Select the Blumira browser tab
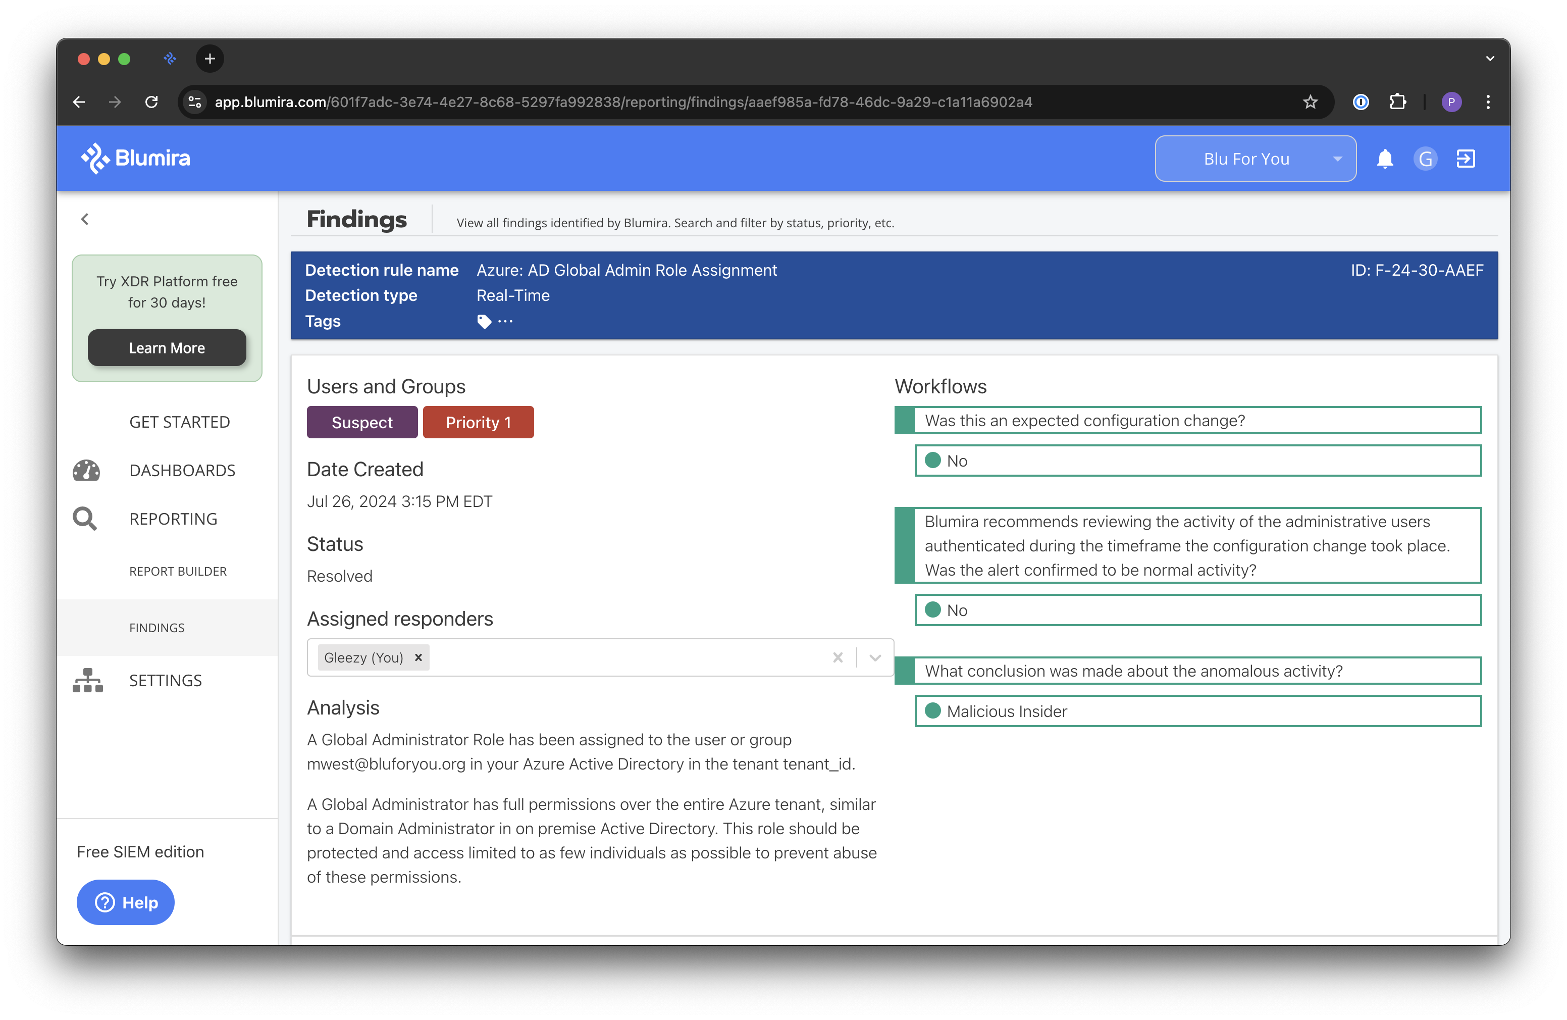1567x1020 pixels. (170, 59)
